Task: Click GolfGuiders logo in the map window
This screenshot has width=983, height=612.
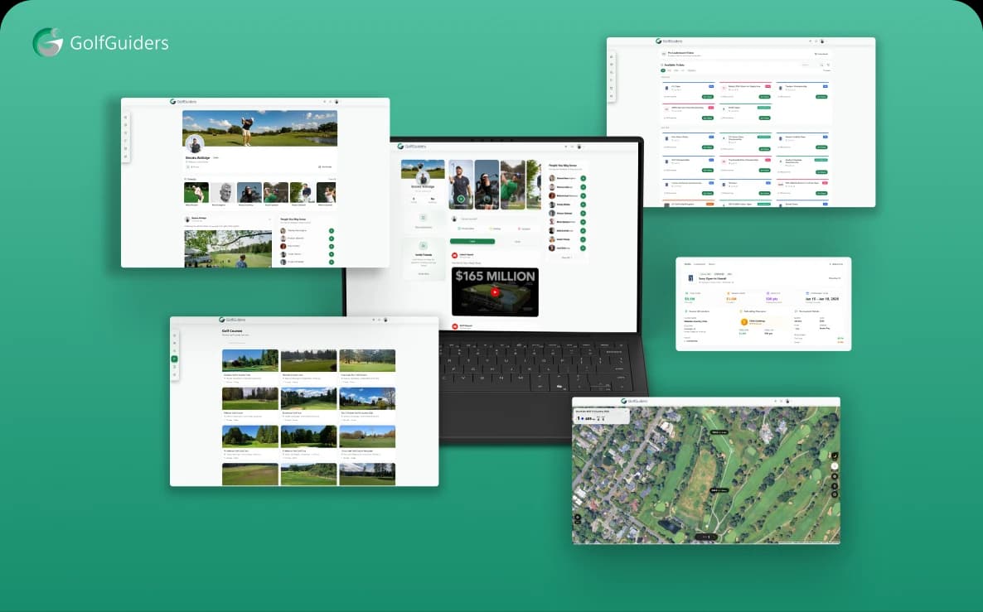Action: (634, 401)
